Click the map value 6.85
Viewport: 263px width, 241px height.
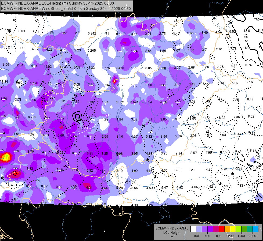[90, 153]
